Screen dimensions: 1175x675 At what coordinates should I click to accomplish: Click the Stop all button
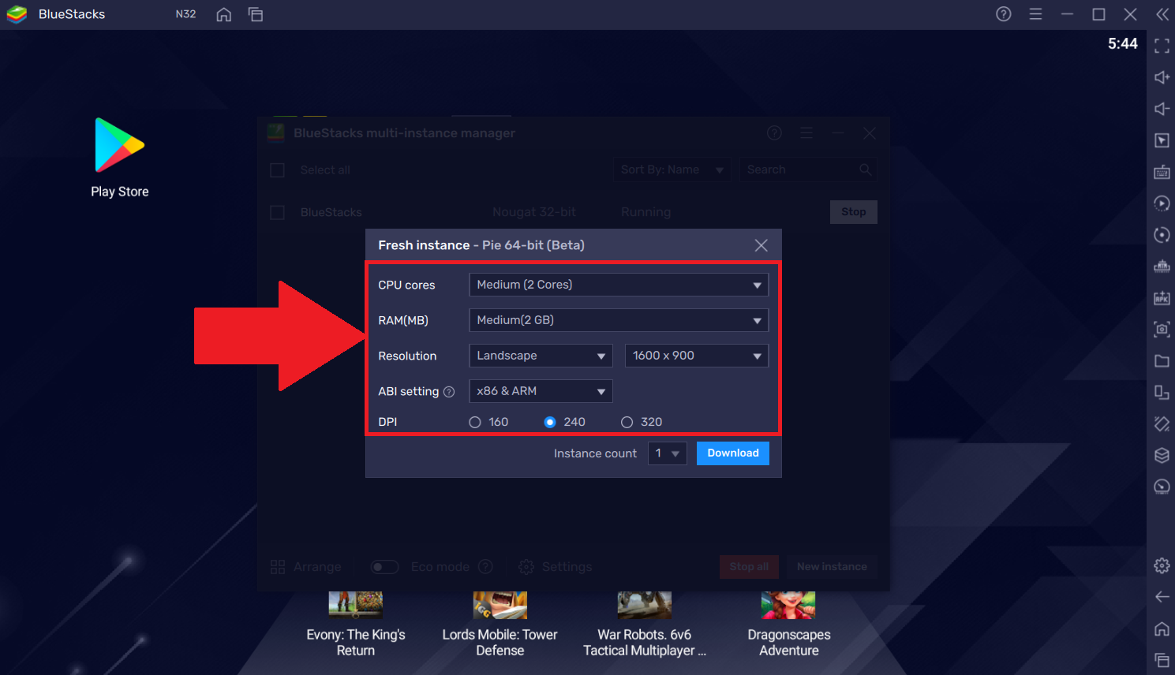point(749,567)
